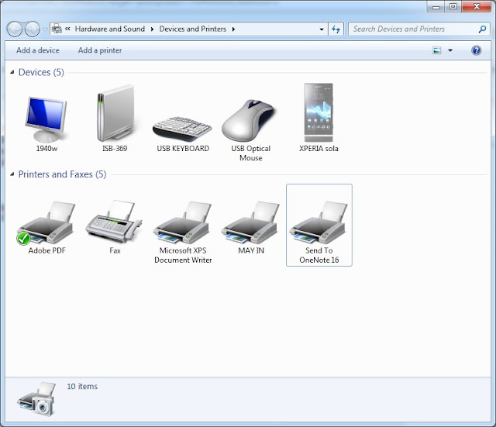The width and height of the screenshot is (496, 427).
Task: Click 'Microsoft XPS Document Writer' label text
Action: [183, 255]
